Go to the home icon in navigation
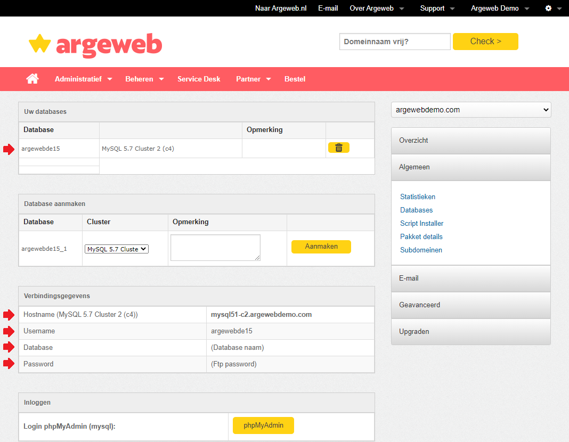Screen dimensions: 569x442 coord(32,79)
